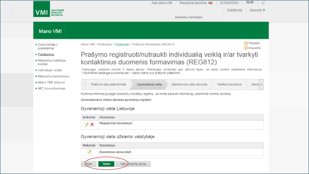Open the Veiklos duomenys step
The width and height of the screenshot is (309, 174).
click(x=229, y=84)
